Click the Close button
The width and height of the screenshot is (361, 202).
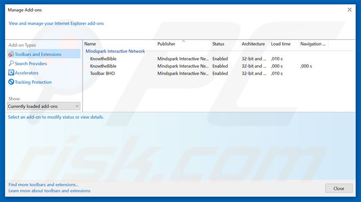[x=339, y=188]
